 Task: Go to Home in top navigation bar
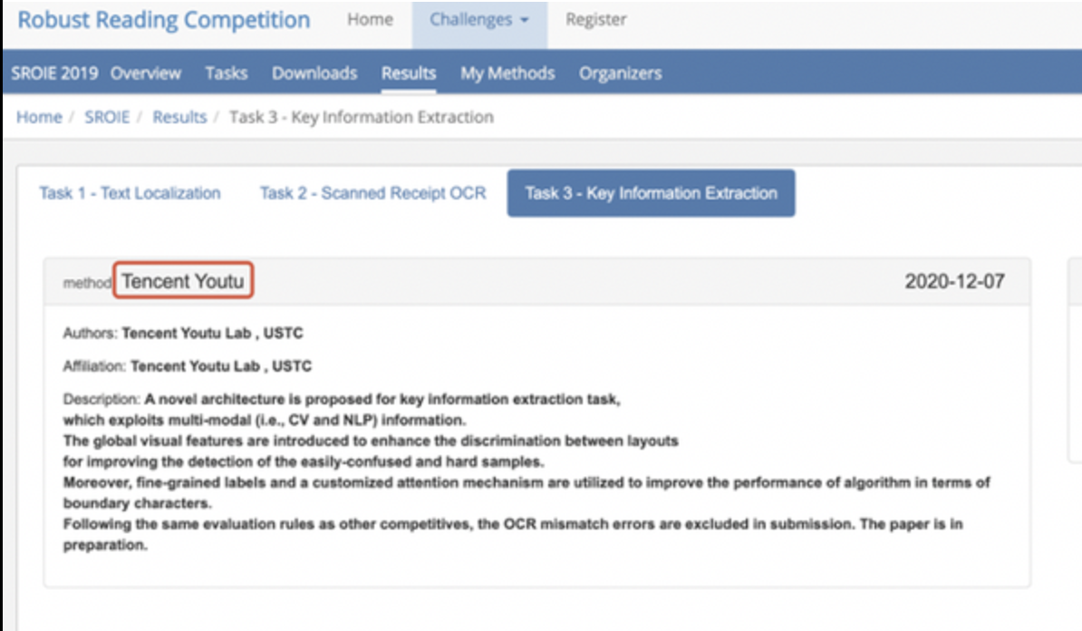pos(370,20)
